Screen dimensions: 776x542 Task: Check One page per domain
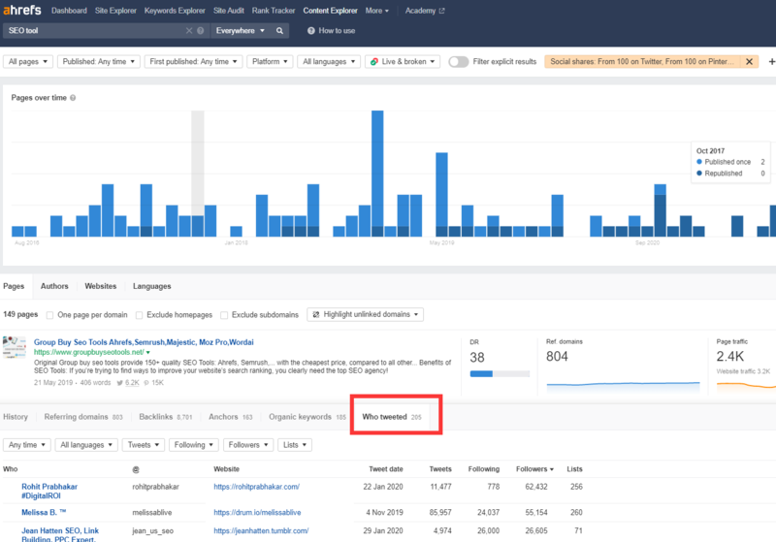(50, 315)
